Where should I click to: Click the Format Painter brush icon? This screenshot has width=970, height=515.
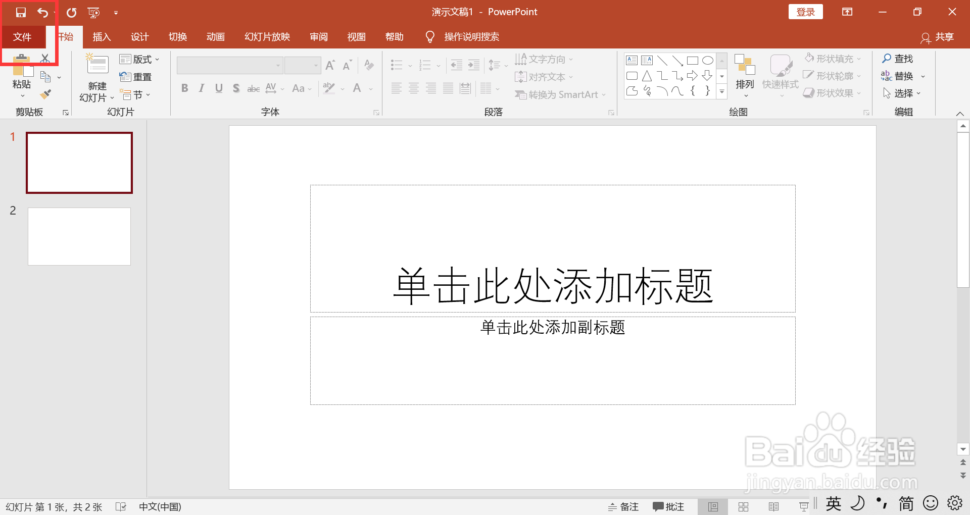[45, 94]
